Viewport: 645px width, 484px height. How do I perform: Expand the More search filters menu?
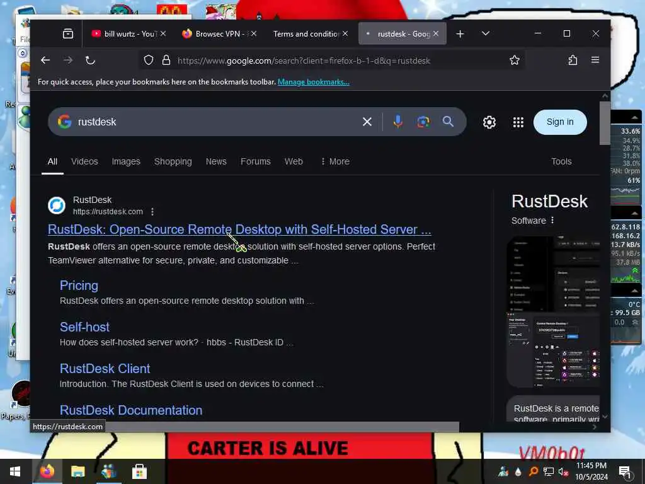(x=335, y=161)
